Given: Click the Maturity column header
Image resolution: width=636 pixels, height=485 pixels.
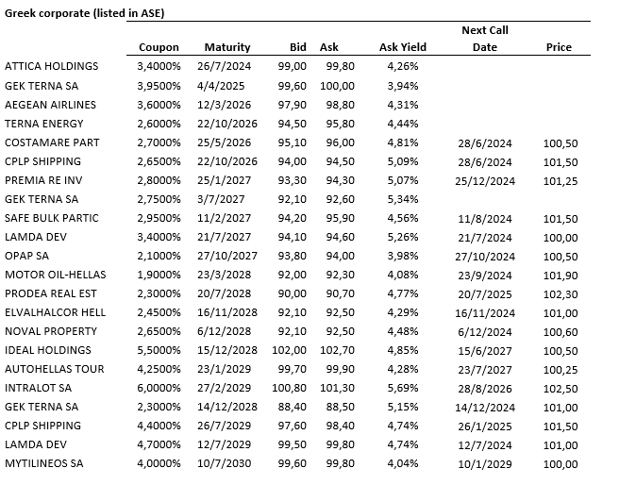Looking at the screenshot, I should pos(227,47).
